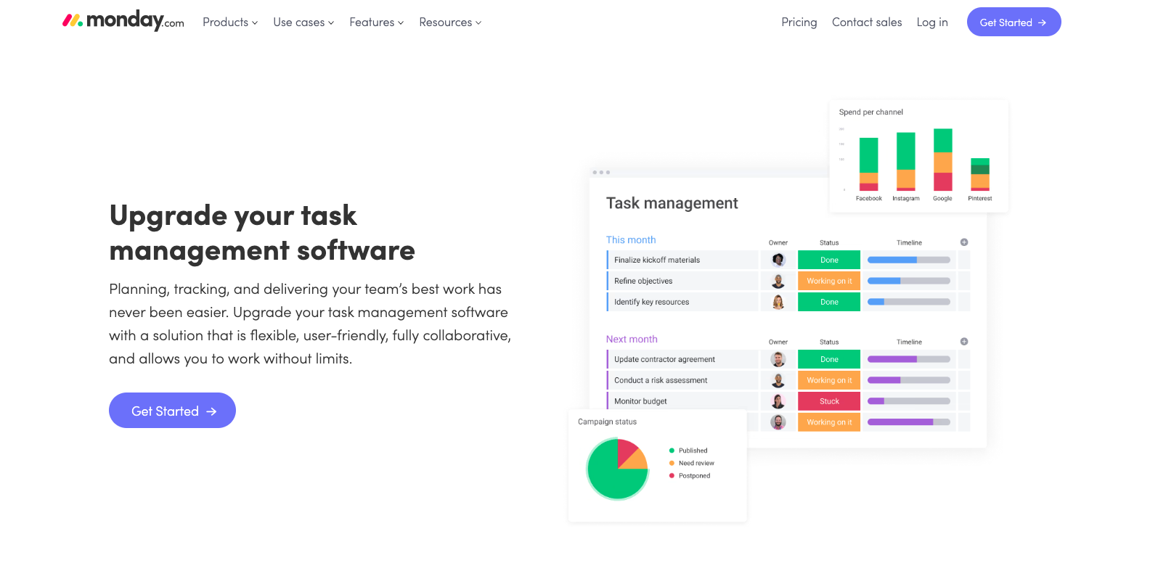Select the red Stuck status for Monitor budget
This screenshot has height=563, width=1150.
(829, 401)
